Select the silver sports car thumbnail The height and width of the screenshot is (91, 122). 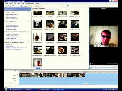click(75, 50)
